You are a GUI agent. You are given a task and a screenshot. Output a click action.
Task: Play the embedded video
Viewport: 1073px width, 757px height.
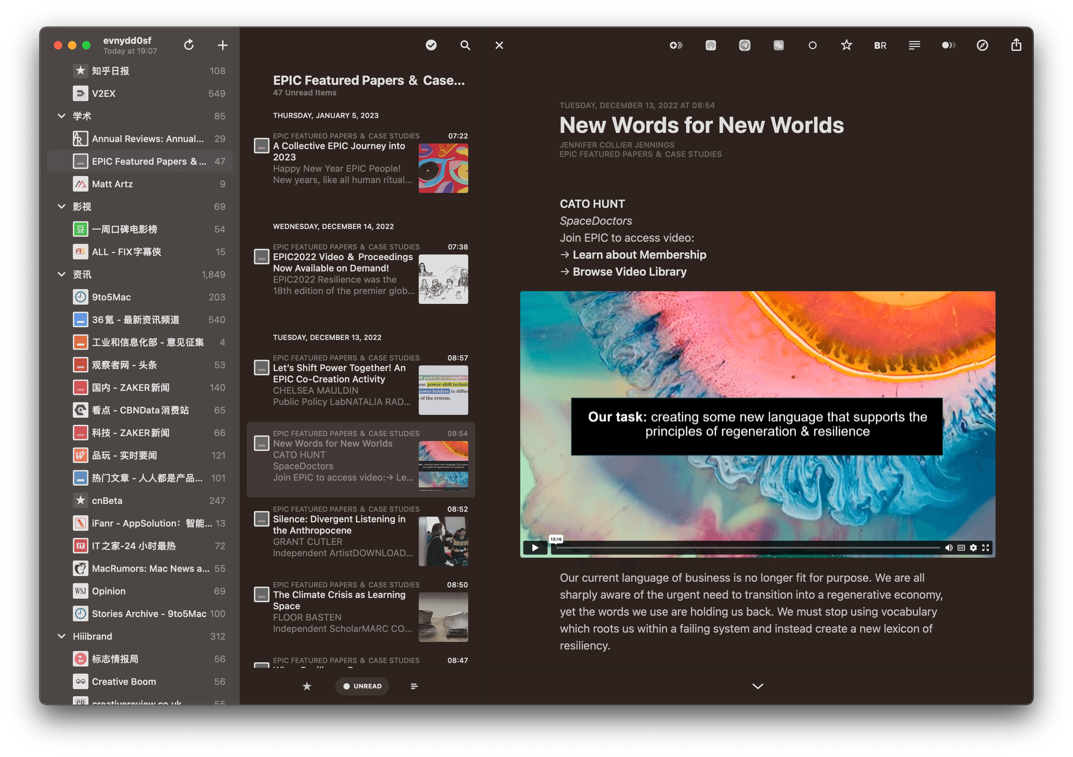tap(535, 547)
